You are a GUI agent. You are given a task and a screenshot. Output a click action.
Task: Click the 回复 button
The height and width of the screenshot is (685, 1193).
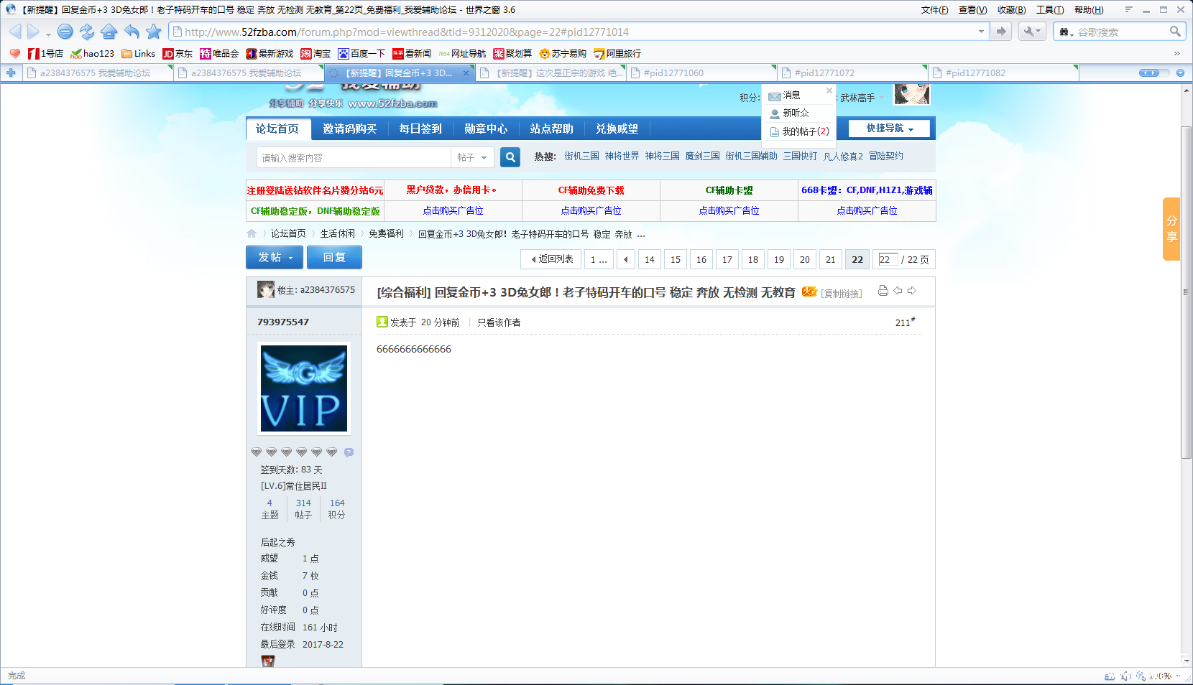click(x=334, y=257)
